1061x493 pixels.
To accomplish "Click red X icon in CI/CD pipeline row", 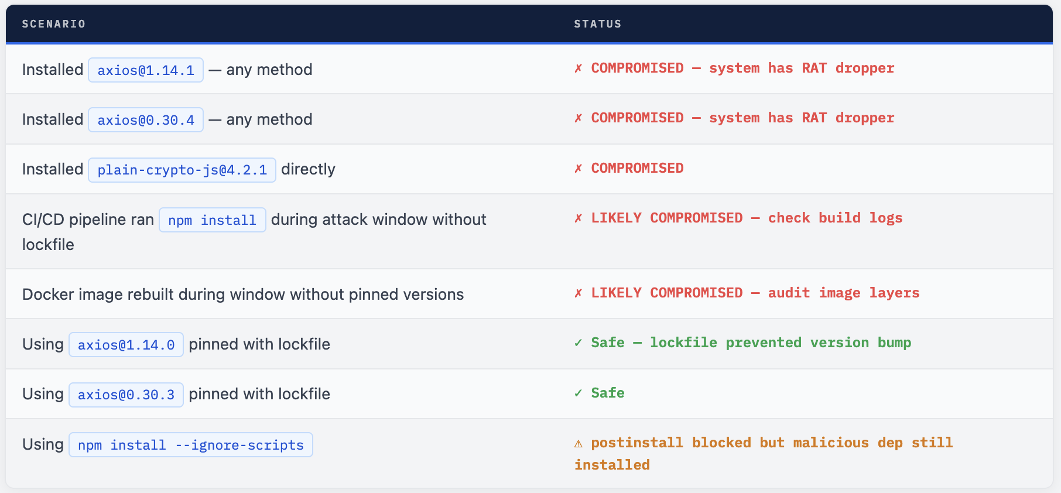I will 579,218.
